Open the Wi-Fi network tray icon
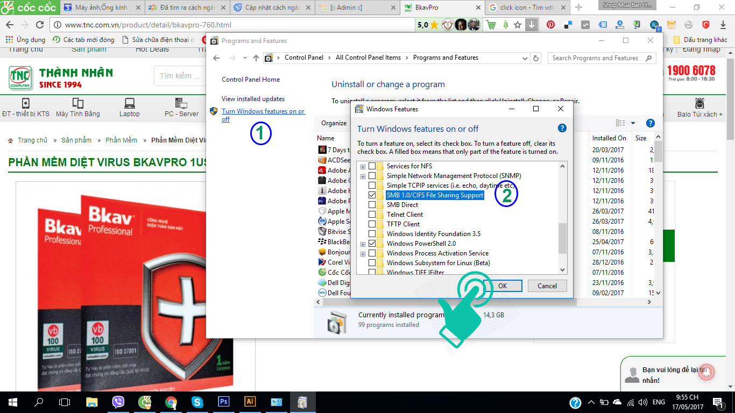735x413 pixels. tap(631, 402)
